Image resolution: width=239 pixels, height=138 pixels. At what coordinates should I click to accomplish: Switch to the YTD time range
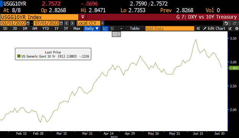click(x=46, y=29)
